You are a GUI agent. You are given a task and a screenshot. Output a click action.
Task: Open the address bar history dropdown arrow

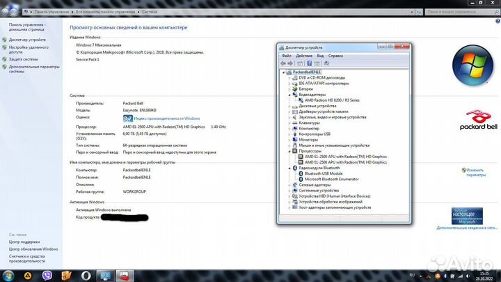[411, 12]
